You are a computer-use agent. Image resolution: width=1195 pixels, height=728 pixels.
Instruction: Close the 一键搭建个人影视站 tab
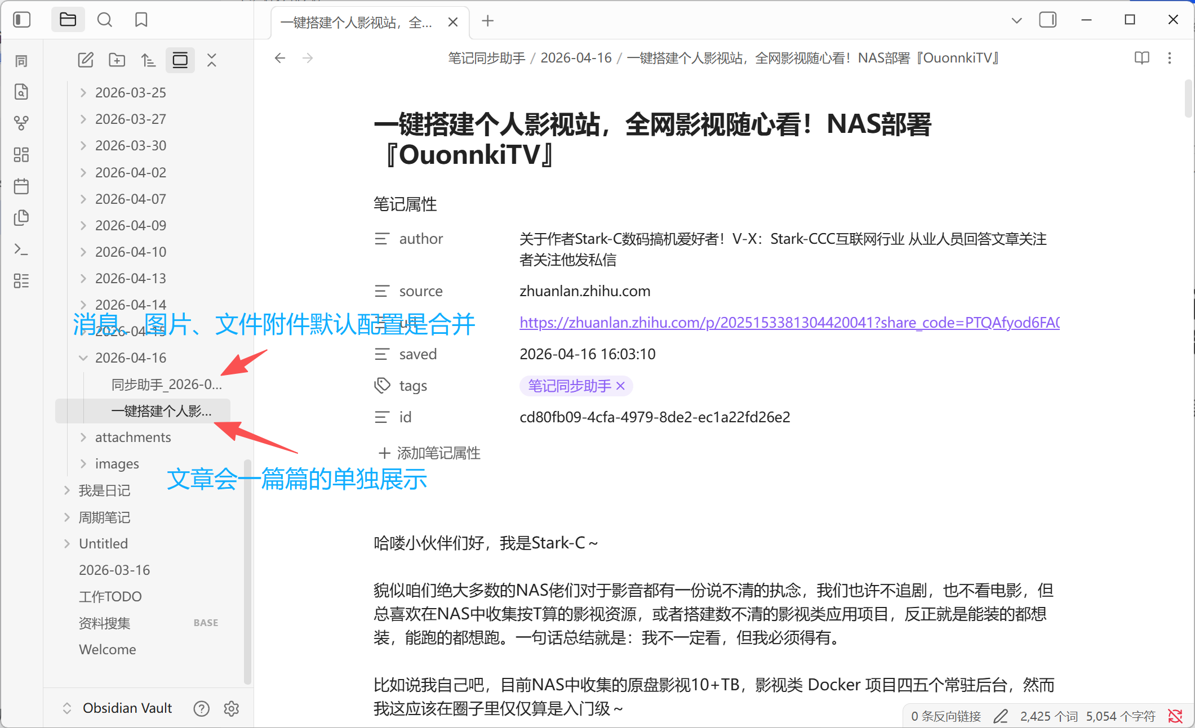[453, 22]
